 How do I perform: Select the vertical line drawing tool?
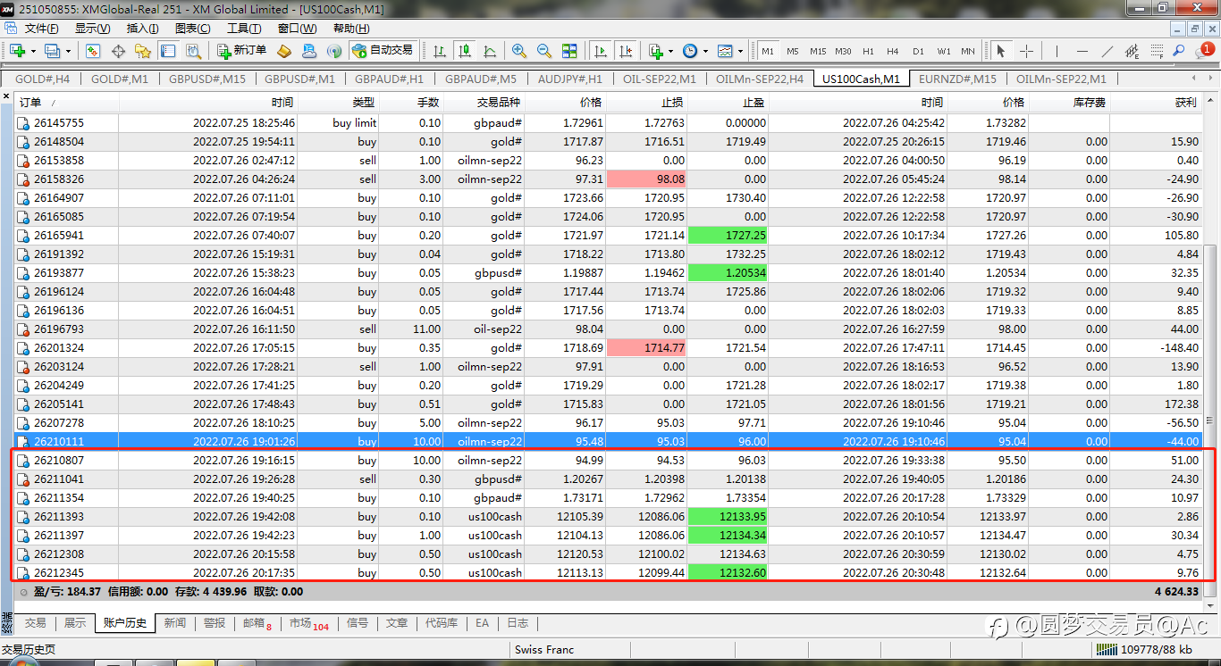pos(1057,51)
